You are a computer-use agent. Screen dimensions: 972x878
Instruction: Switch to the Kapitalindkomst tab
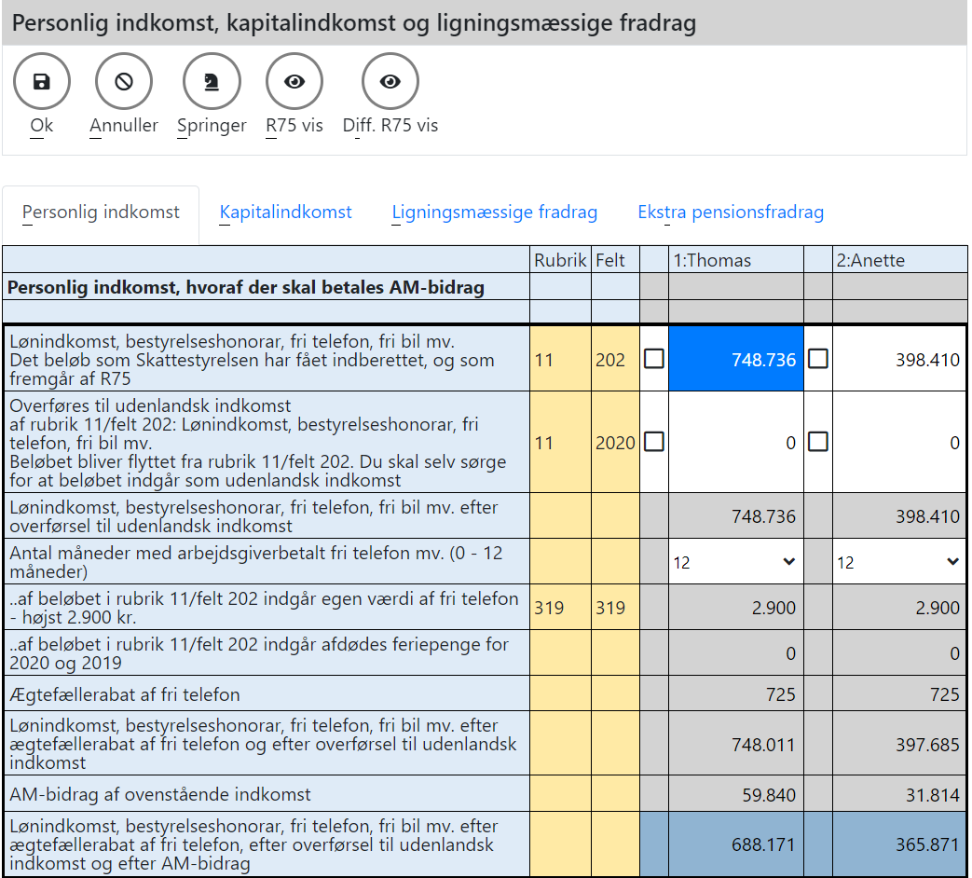[285, 213]
